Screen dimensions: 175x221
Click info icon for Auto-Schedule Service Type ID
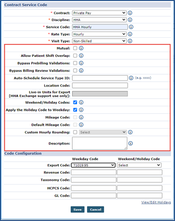pyautogui.click(x=131, y=78)
